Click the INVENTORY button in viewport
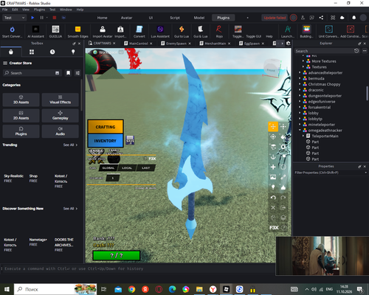The height and width of the screenshot is (295, 369). [x=106, y=141]
